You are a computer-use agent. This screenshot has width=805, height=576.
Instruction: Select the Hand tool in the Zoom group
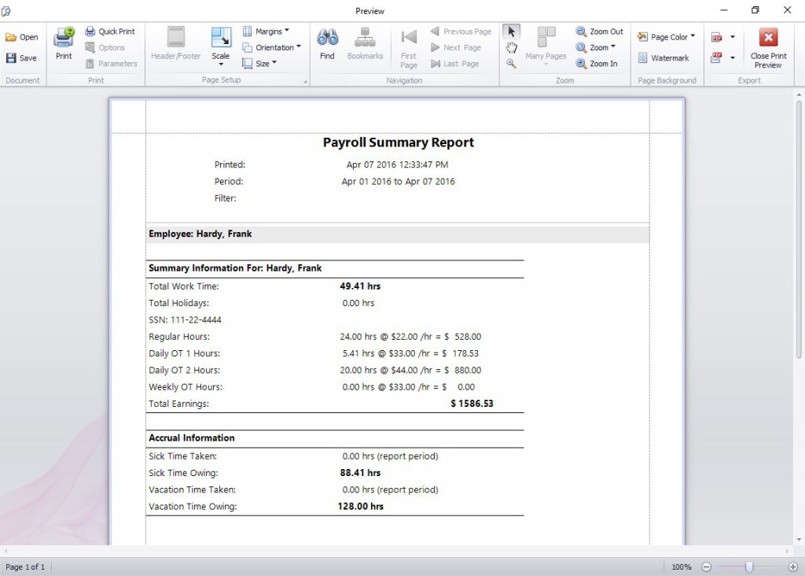(x=511, y=48)
